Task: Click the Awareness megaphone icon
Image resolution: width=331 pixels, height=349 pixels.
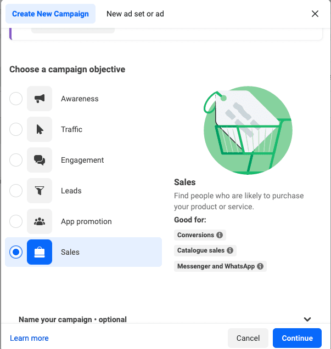Action: 40,99
